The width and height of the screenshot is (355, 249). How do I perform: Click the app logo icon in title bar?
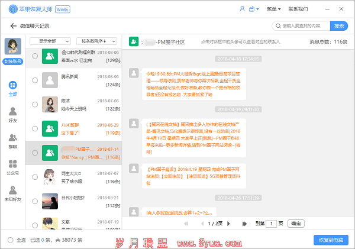click(13, 9)
